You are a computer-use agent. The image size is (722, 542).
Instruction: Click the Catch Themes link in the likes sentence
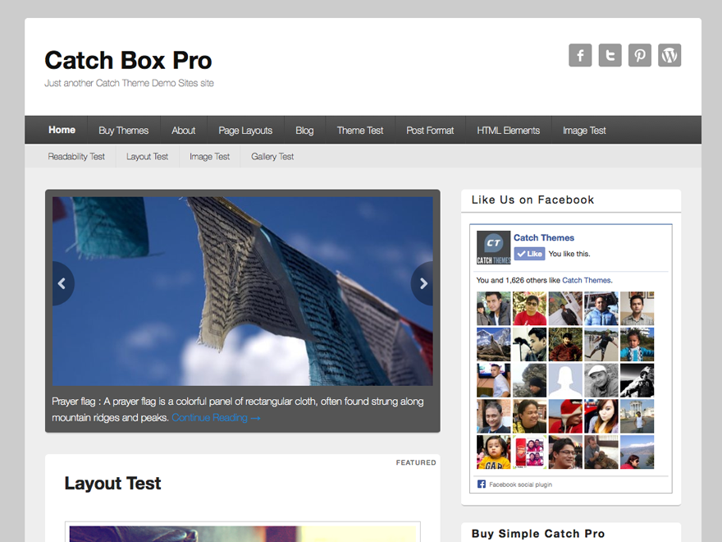(587, 280)
